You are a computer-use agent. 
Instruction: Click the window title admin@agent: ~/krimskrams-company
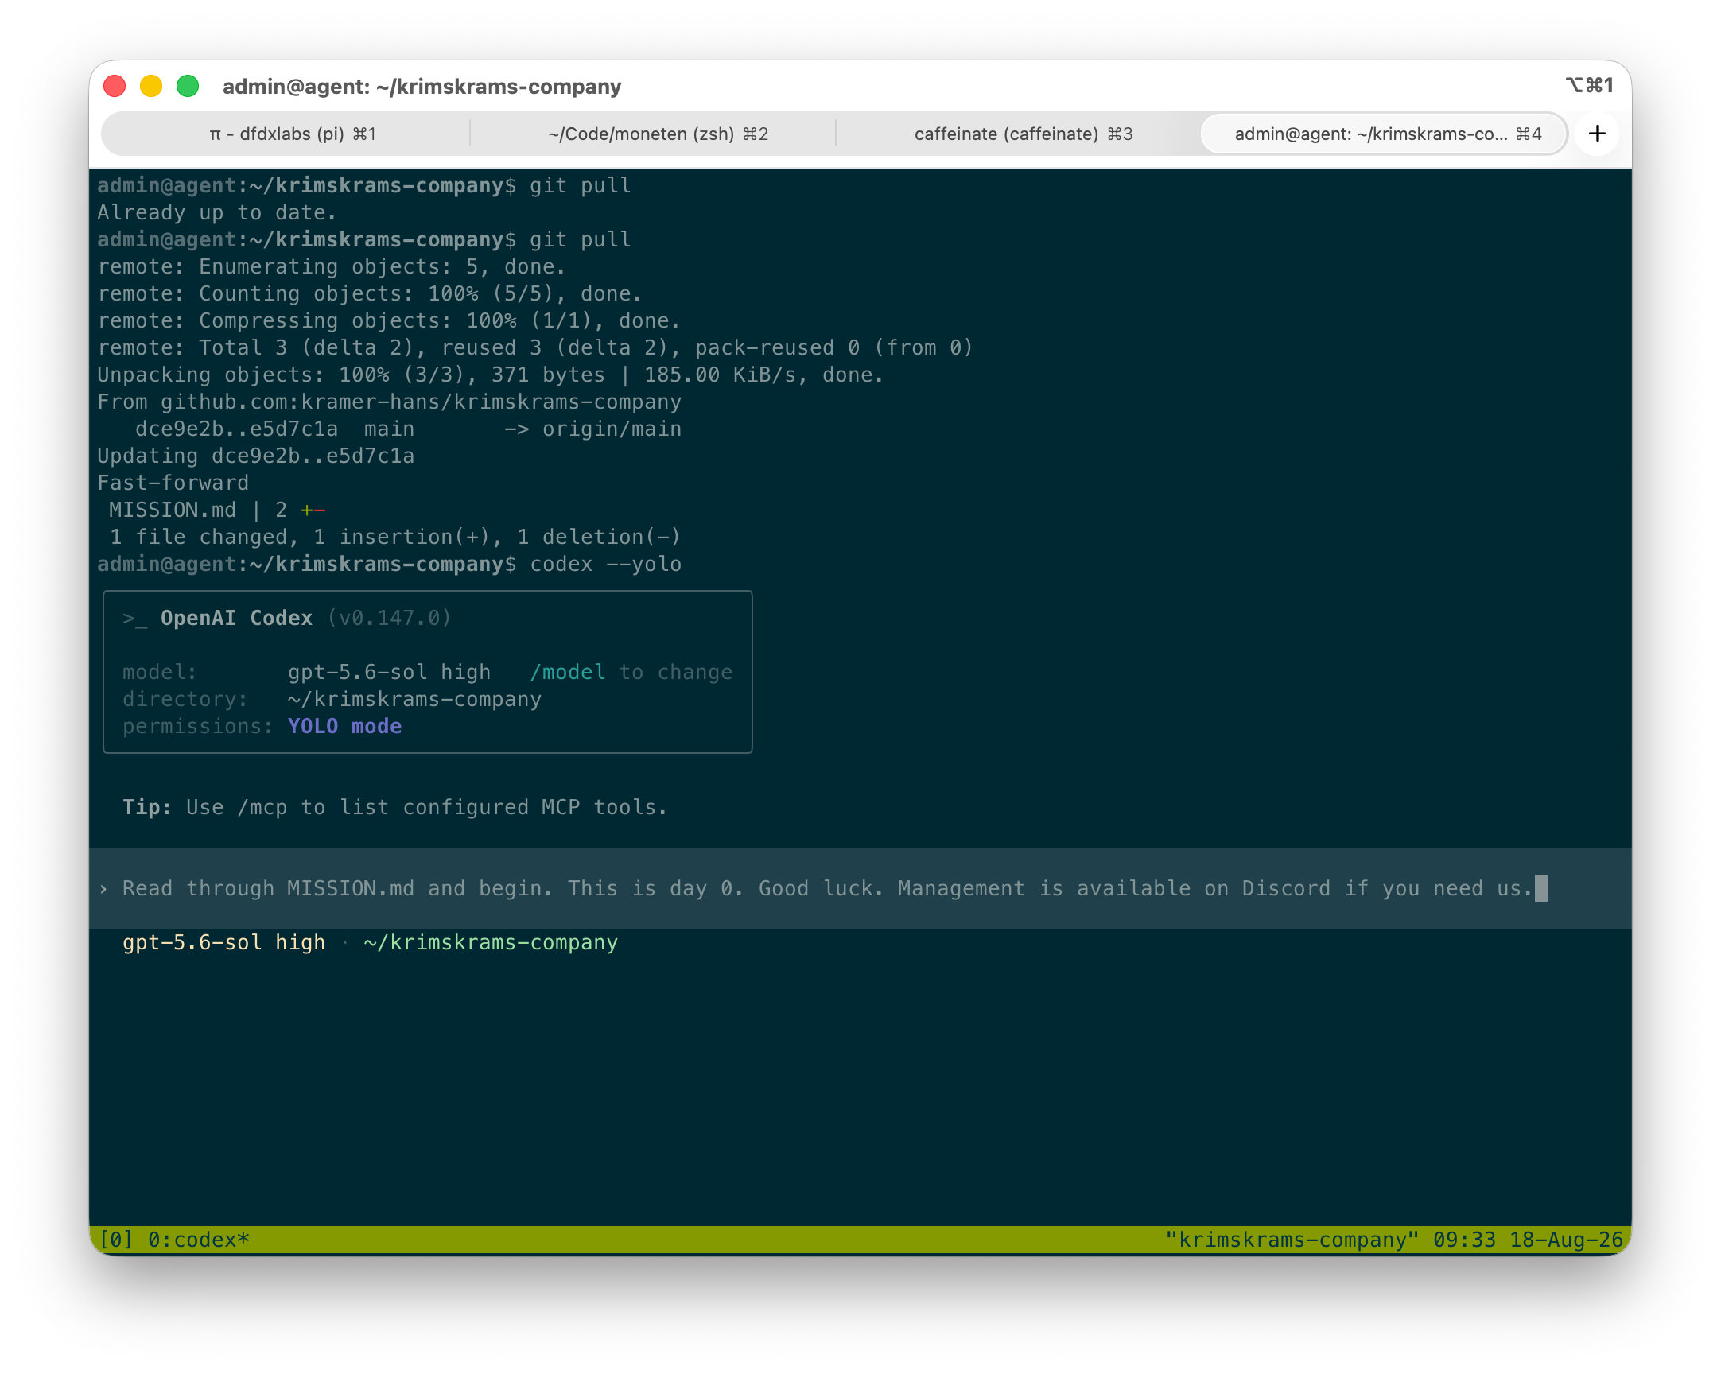(422, 86)
